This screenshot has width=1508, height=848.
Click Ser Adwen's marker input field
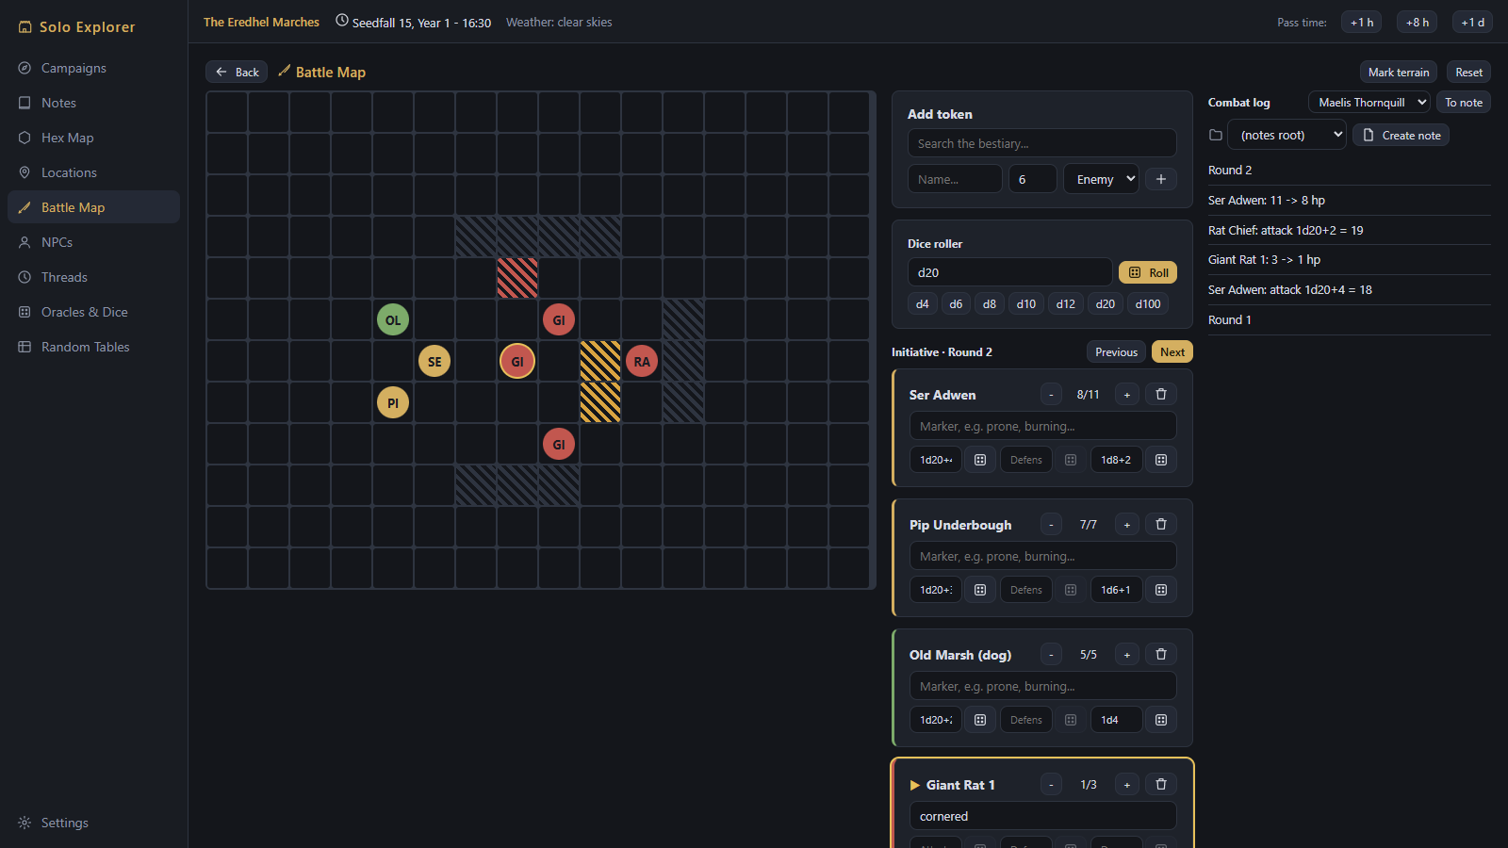pyautogui.click(x=1042, y=426)
